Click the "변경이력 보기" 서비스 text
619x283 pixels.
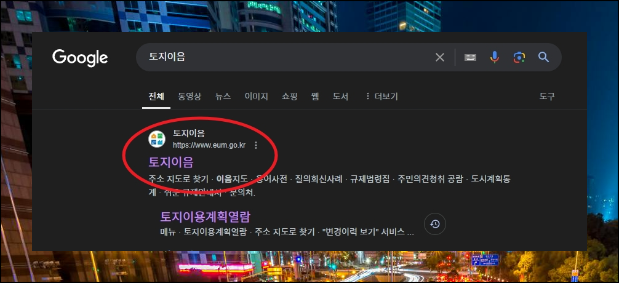[364, 232]
